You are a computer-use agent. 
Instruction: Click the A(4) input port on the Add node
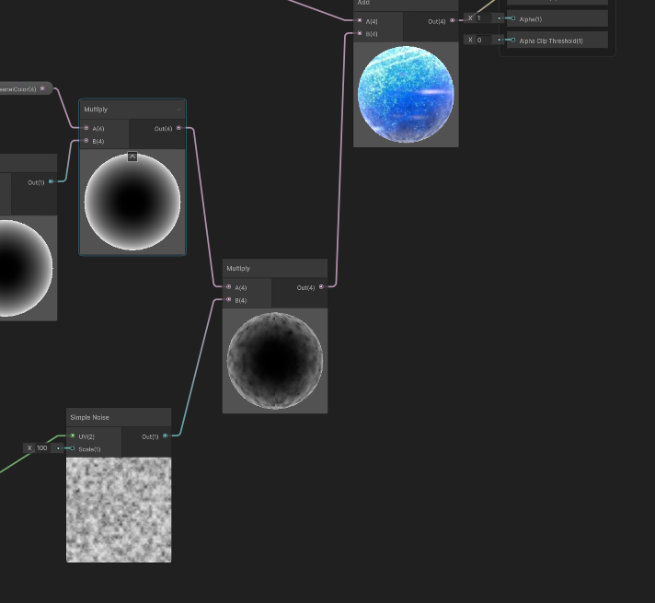pyautogui.click(x=360, y=20)
